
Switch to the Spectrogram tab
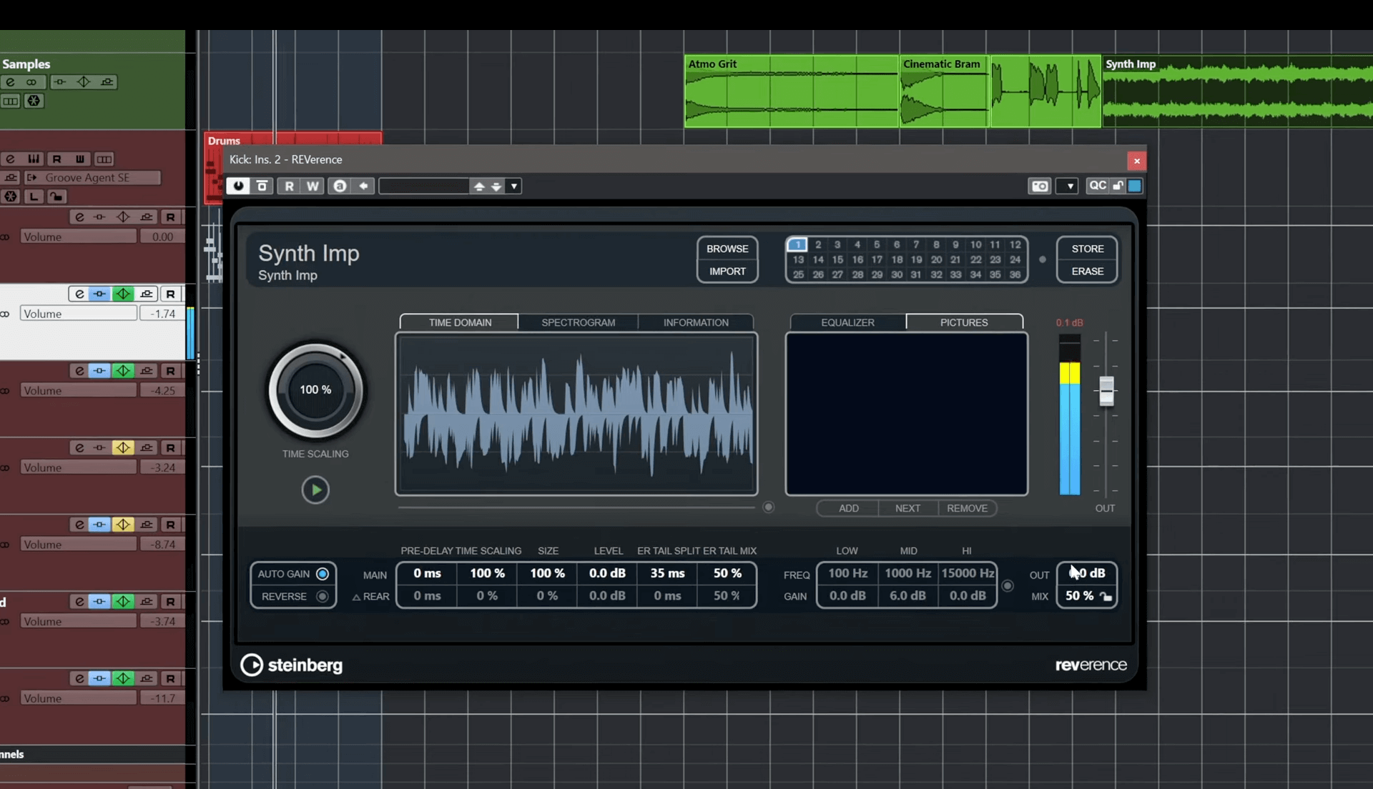[x=578, y=322]
